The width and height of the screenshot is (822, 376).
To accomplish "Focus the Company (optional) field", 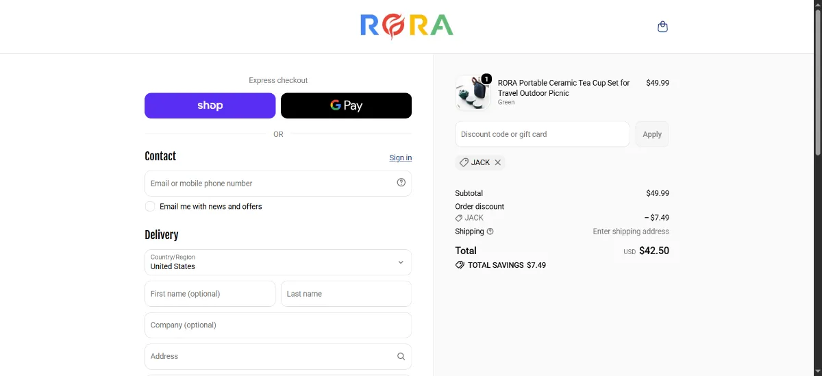I will (278, 325).
